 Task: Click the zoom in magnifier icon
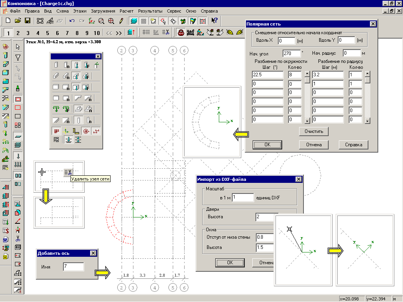tap(111, 20)
